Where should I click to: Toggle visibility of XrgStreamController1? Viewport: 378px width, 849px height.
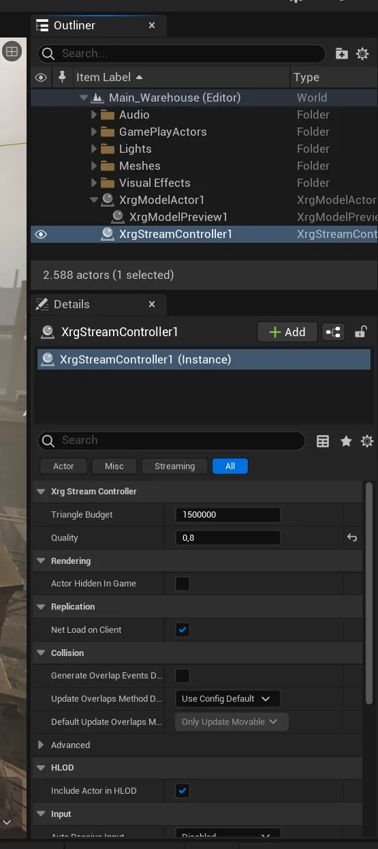pyautogui.click(x=41, y=235)
